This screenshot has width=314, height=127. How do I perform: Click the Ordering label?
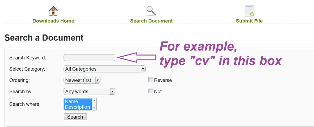click(19, 80)
